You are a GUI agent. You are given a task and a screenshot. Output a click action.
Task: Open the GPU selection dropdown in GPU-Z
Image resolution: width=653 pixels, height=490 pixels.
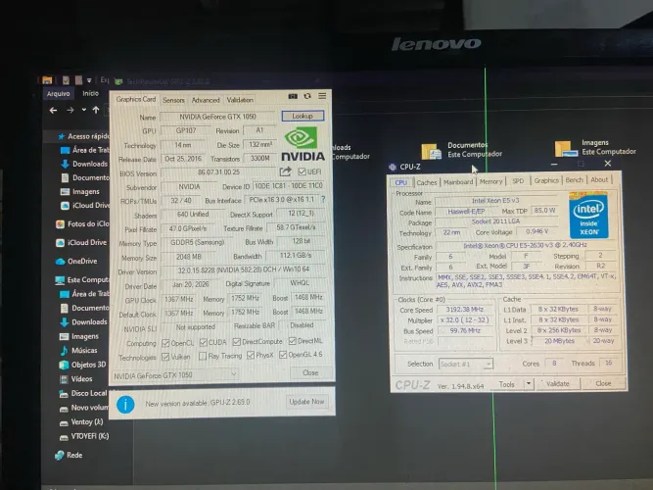coord(175,375)
